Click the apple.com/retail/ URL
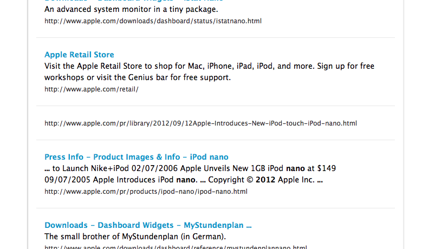The height and width of the screenshot is (249, 441). 92,89
